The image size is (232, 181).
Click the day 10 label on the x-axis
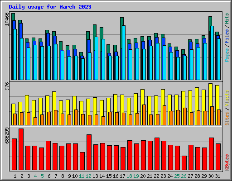click(x=75, y=176)
